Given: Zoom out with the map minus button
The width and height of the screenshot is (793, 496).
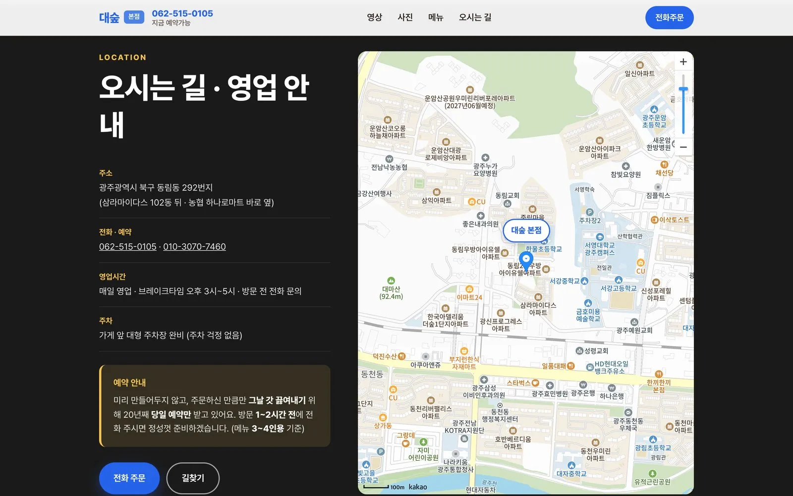Looking at the screenshot, I should [x=683, y=147].
